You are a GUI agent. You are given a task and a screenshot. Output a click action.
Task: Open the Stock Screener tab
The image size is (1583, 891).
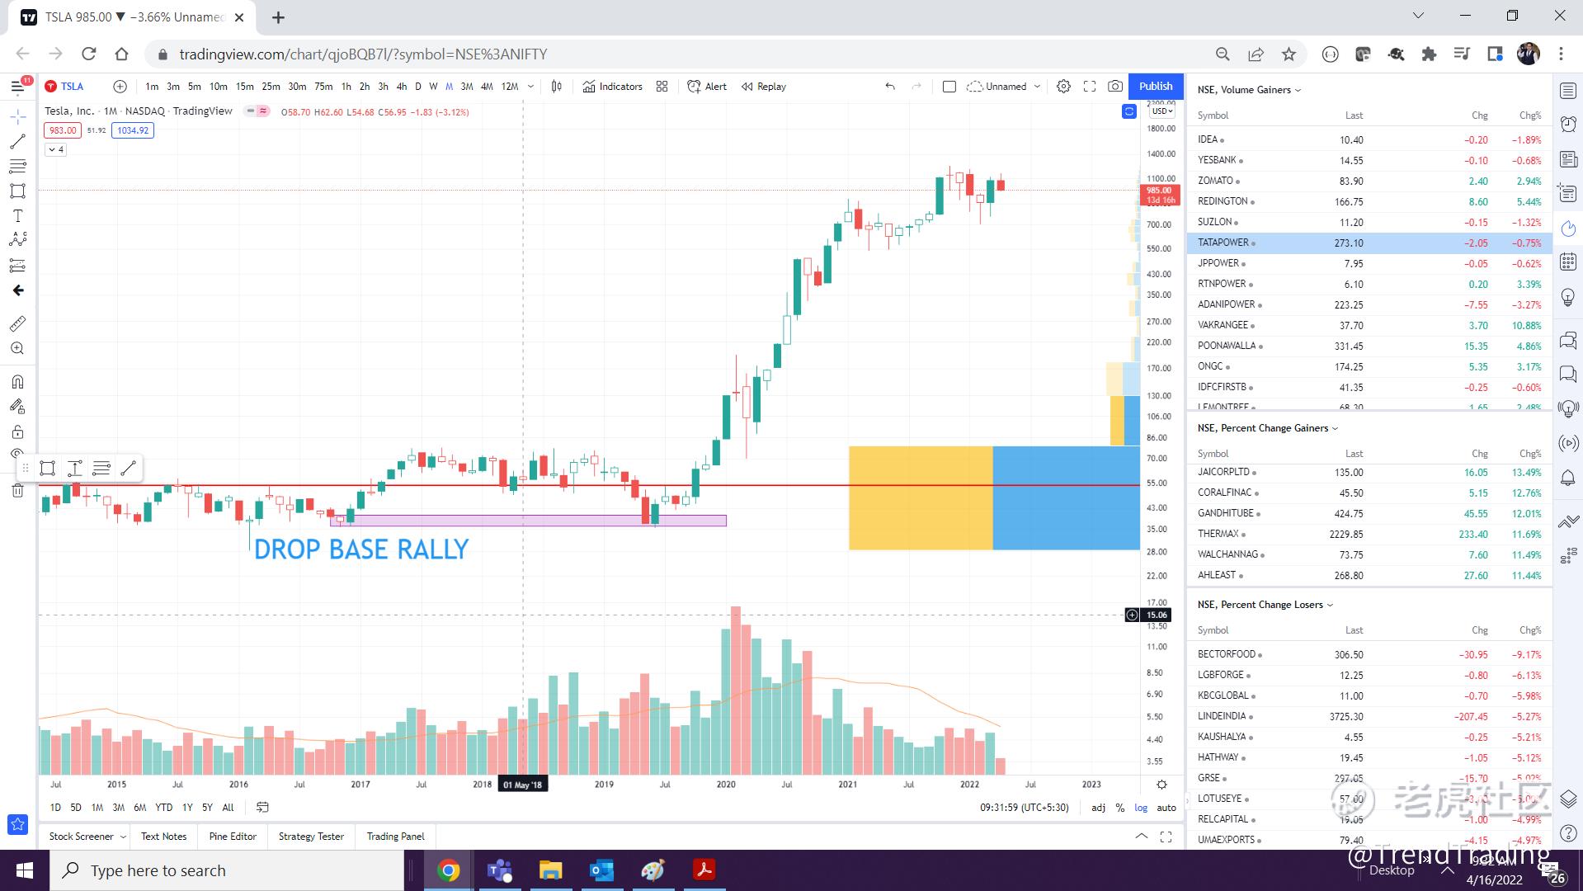pos(81,837)
